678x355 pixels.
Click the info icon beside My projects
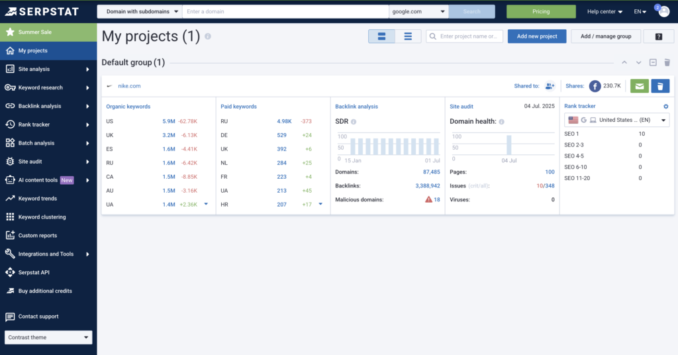point(208,36)
